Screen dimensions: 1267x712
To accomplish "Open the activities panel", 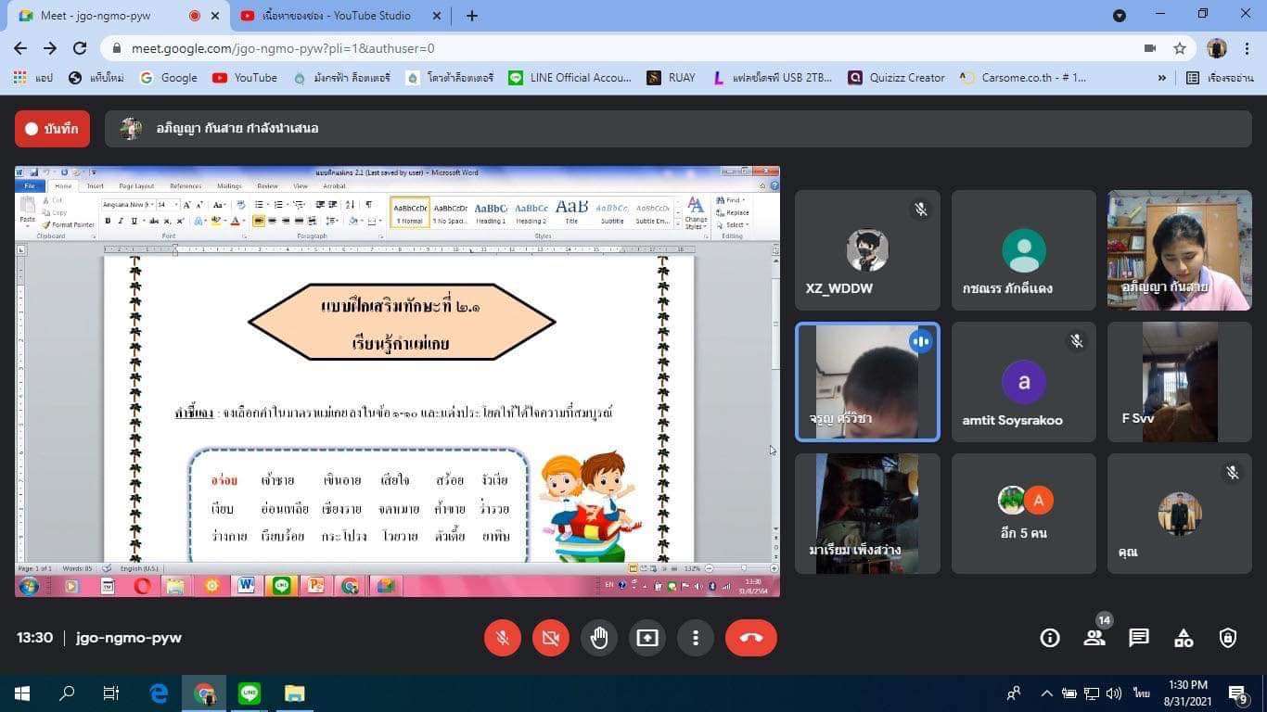I will click(1184, 638).
